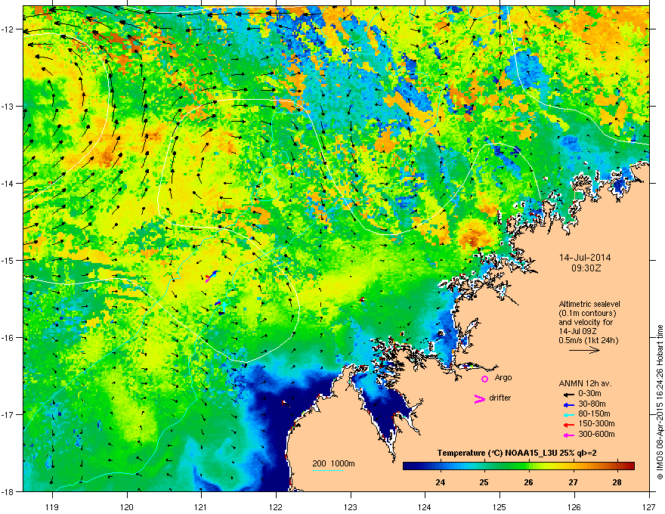Click the longitude axis label '125'
The height and width of the screenshot is (514, 665).
500,506
